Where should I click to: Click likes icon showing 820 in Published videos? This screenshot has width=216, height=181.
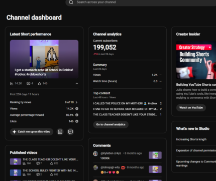coord(52,163)
